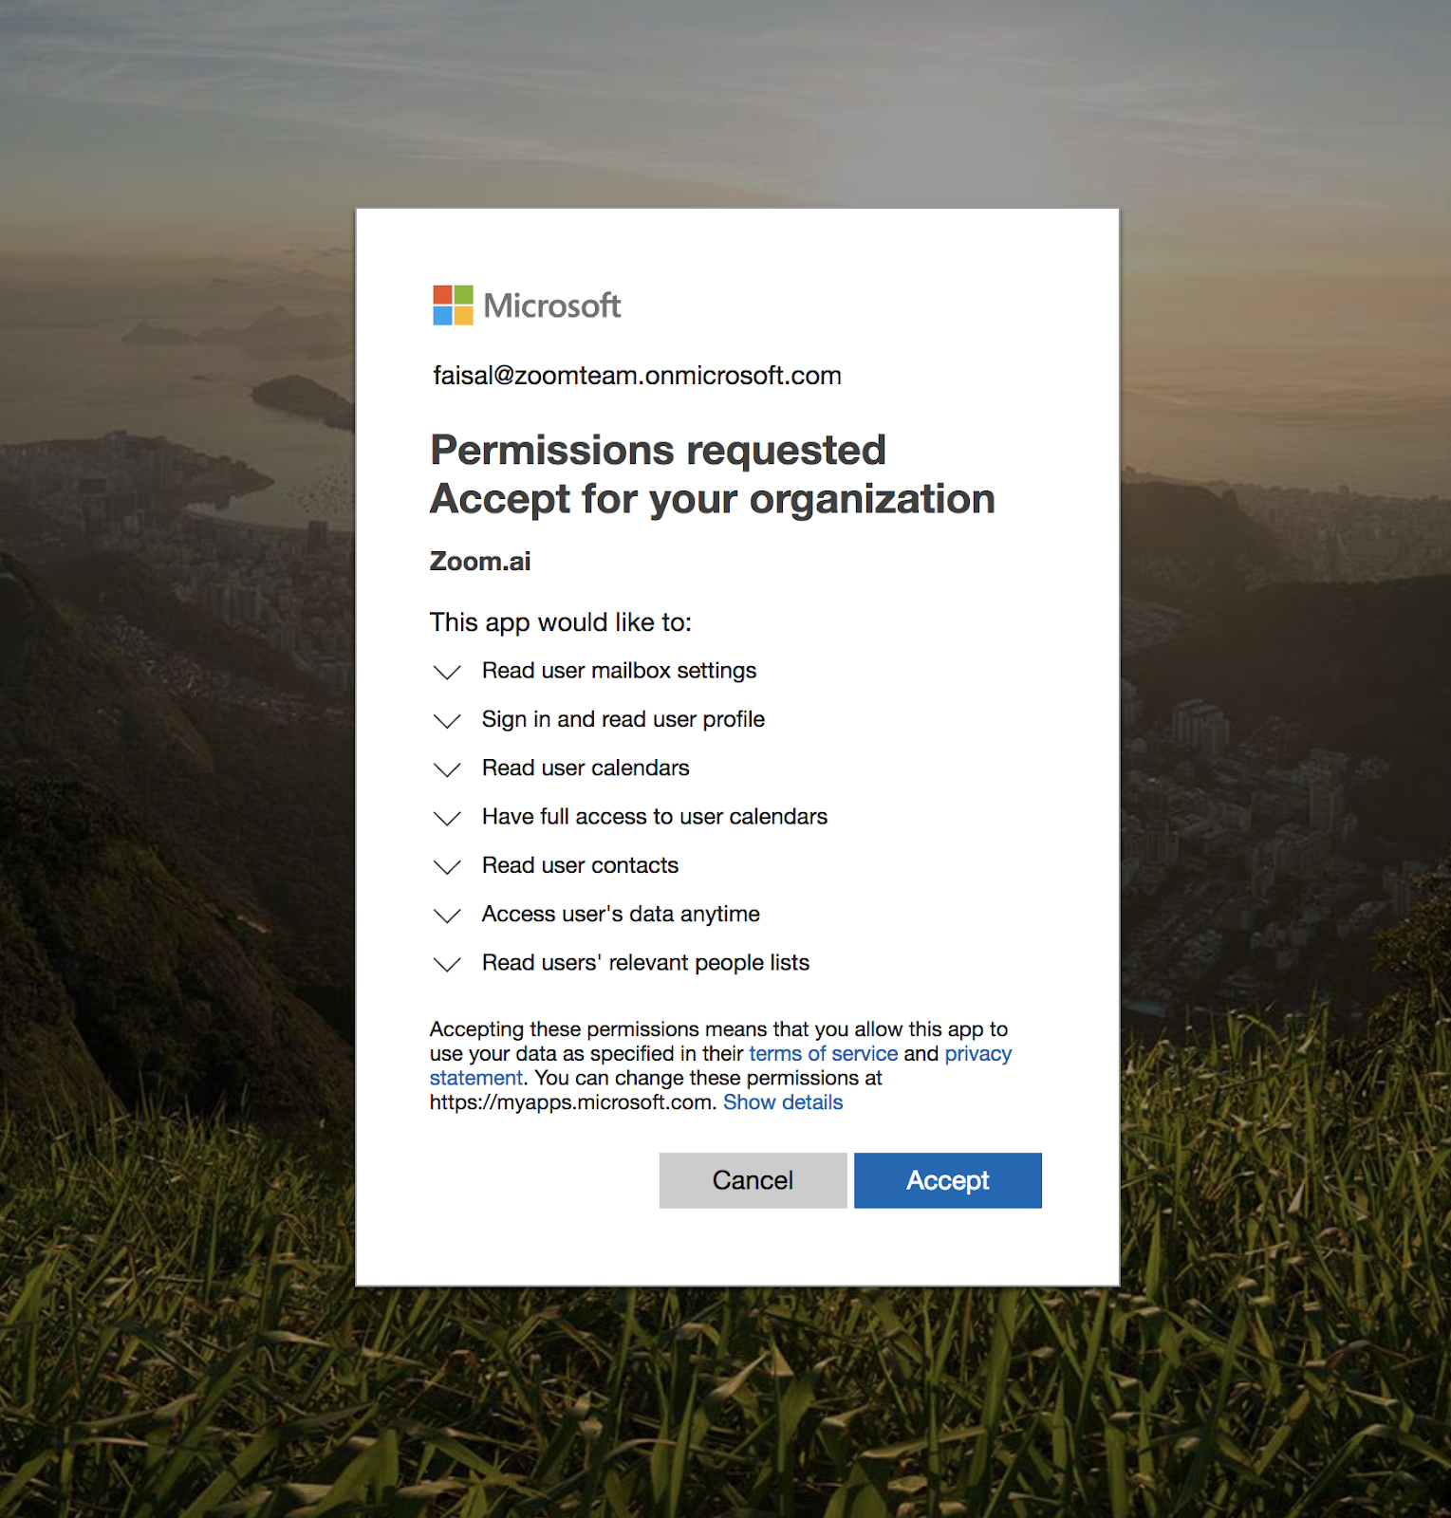
Task: Expand the Read user mailbox settings chevron
Action: pos(447,673)
